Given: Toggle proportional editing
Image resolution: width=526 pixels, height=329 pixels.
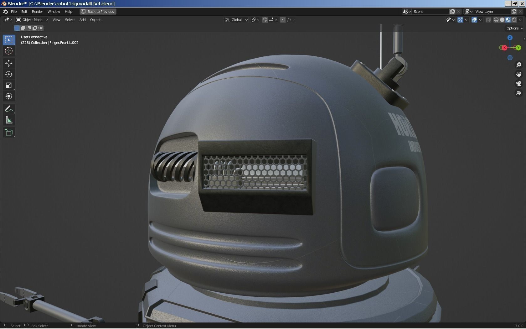Looking at the screenshot, I should tap(283, 20).
